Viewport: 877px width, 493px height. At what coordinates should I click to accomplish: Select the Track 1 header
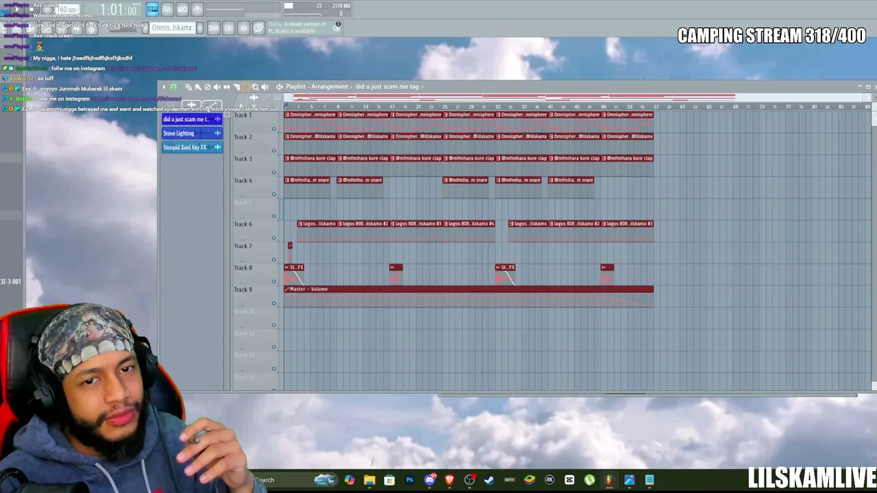coord(256,121)
